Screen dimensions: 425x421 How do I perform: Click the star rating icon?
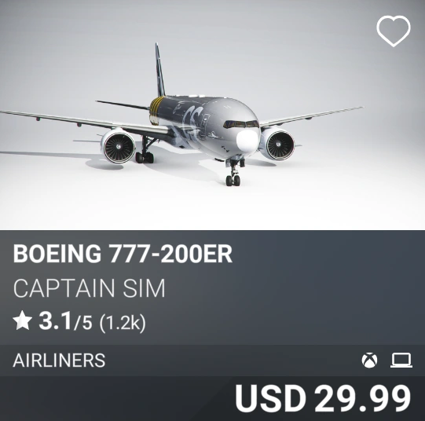(23, 320)
